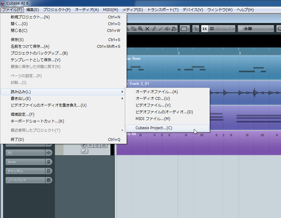Open the メディア(D) menu
Screen dimensions: 281x218
pyautogui.click(x=133, y=10)
